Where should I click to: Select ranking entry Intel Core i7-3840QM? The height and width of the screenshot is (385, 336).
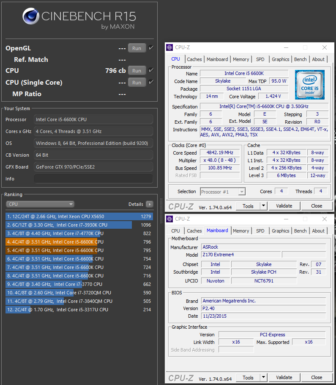pos(79,301)
